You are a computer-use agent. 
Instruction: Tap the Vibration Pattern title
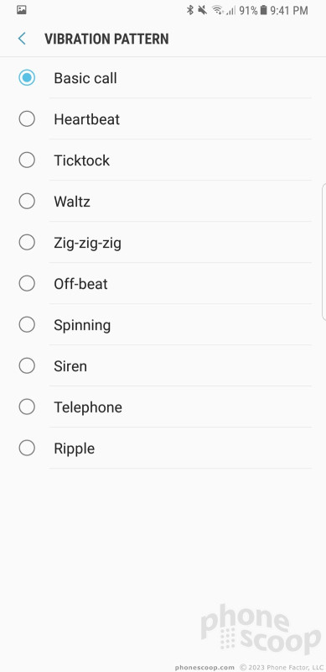(x=106, y=39)
